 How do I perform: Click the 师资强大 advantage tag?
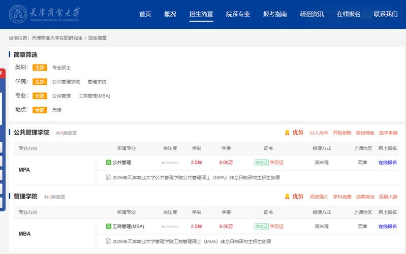click(319, 197)
